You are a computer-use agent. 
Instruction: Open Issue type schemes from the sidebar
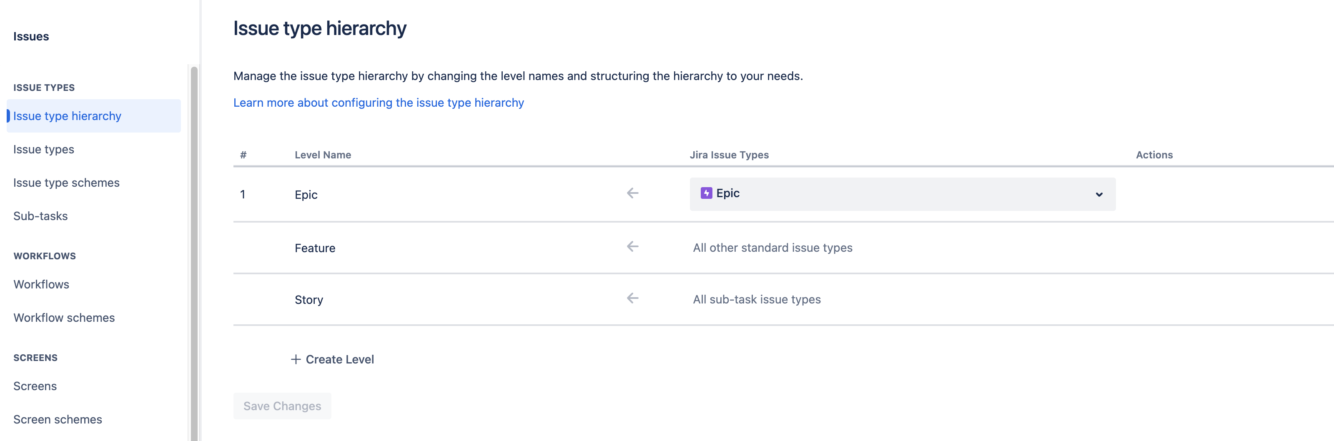[66, 182]
